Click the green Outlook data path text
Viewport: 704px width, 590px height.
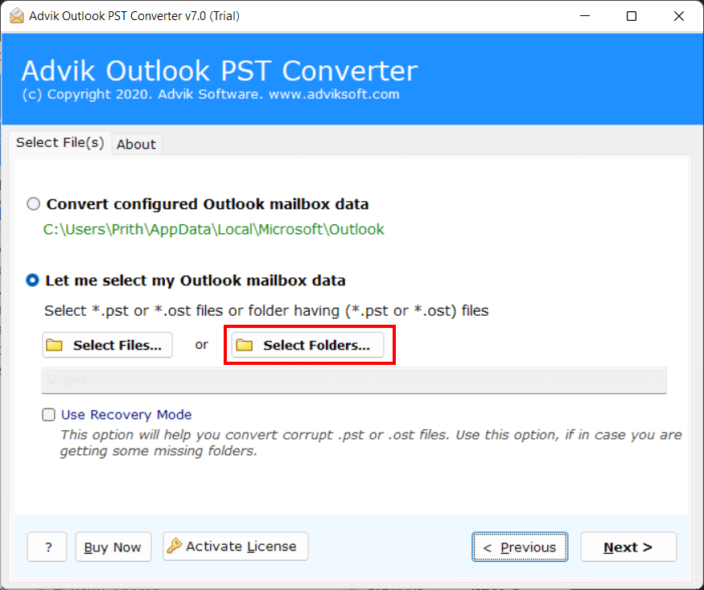[x=214, y=230]
